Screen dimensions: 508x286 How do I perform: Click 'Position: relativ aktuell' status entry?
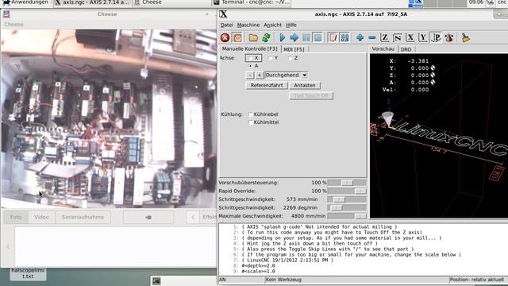(476, 280)
